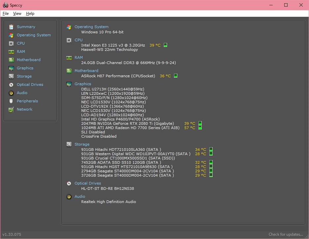Click the Check for updates link
309x239 pixels.
286,234
